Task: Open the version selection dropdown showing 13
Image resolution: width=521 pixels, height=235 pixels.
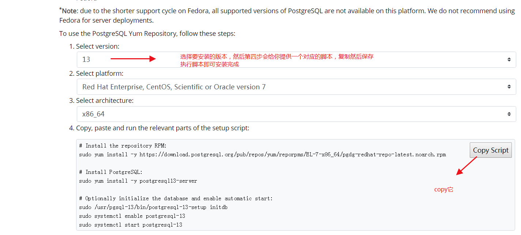Action: coord(256,59)
